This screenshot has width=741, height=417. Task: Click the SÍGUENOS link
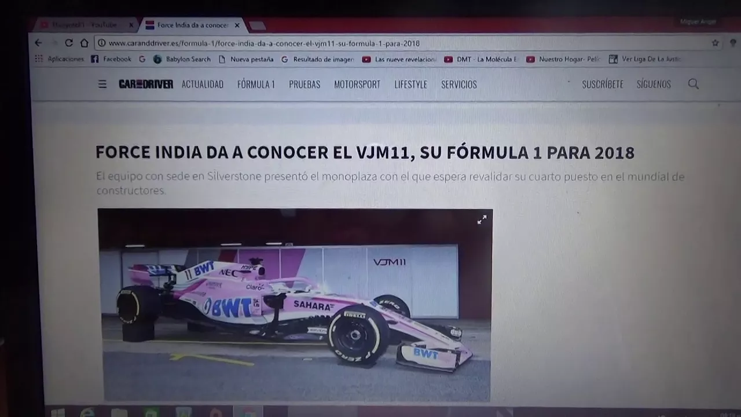click(654, 84)
